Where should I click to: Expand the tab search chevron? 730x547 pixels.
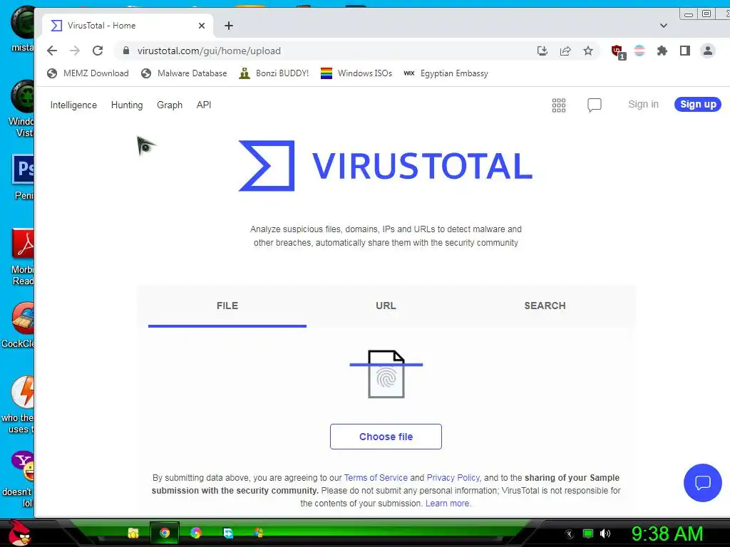(664, 26)
